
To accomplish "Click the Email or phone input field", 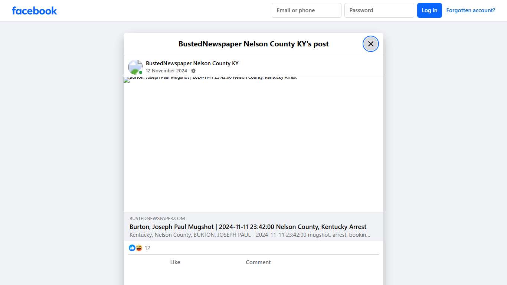I will click(x=306, y=10).
